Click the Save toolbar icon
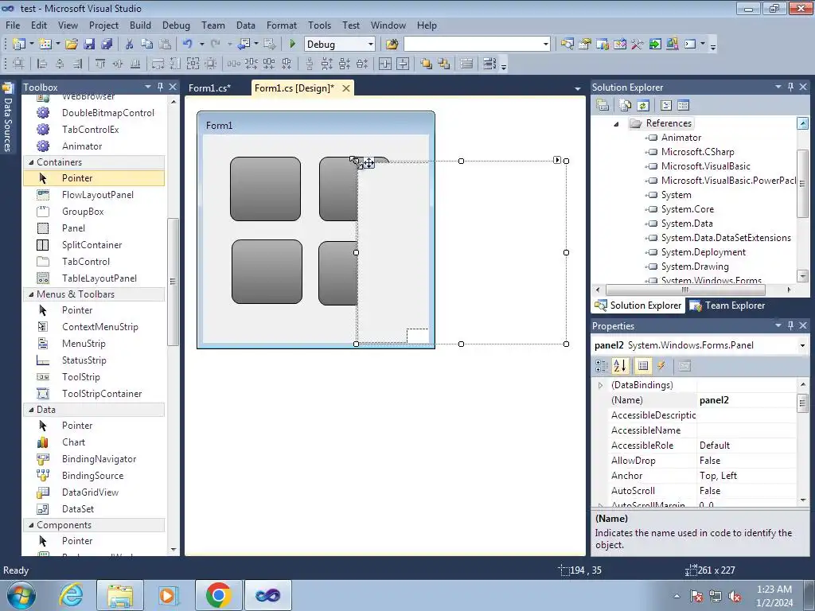 tap(89, 45)
